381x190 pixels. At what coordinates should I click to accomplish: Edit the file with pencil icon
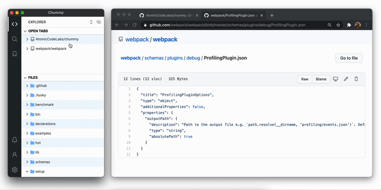point(346,79)
